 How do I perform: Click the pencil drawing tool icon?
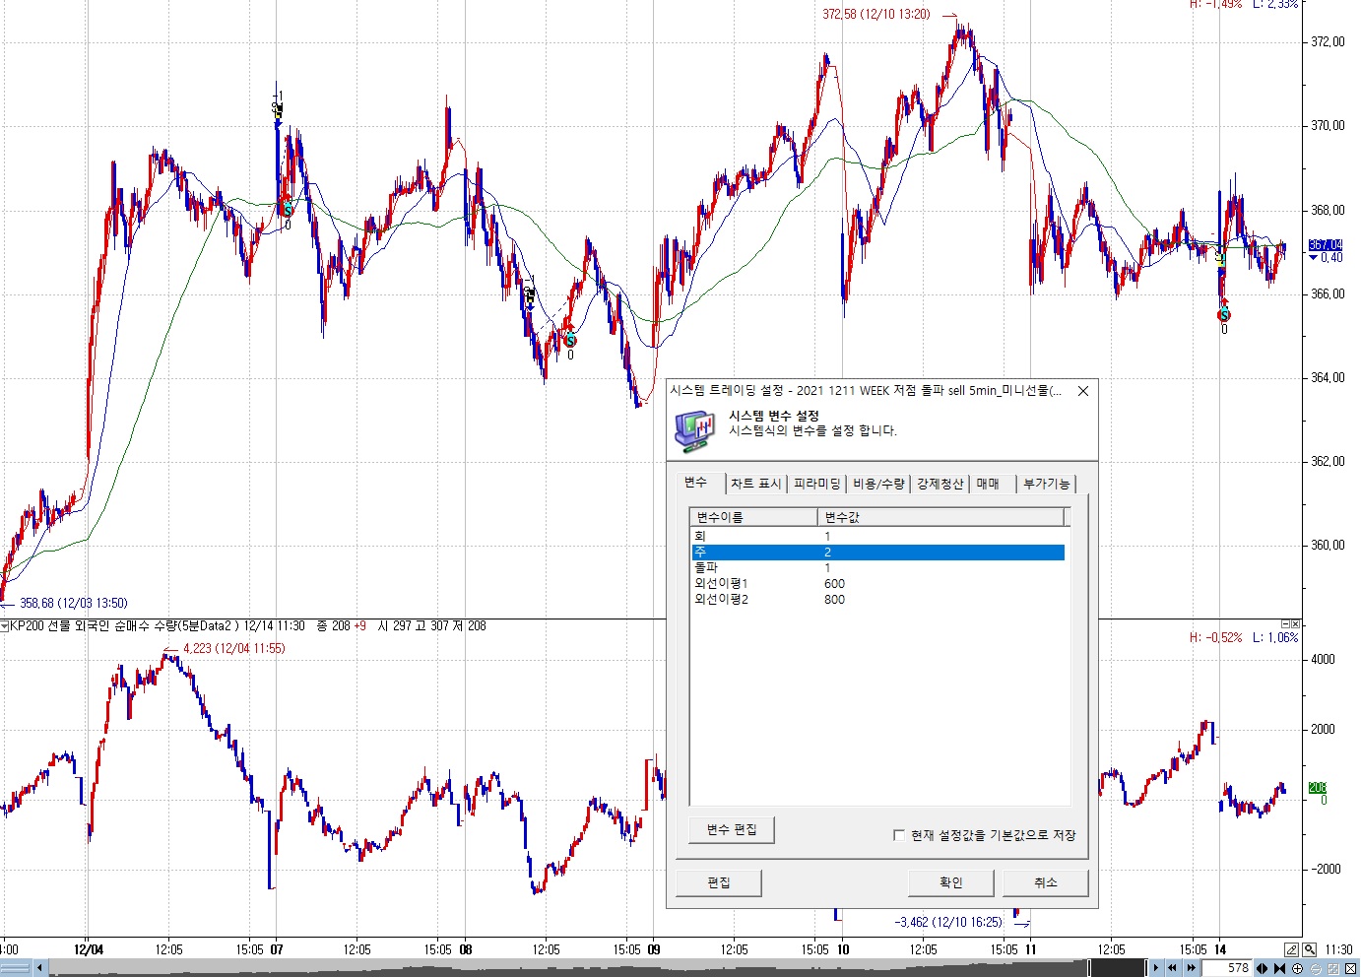coord(1291,949)
